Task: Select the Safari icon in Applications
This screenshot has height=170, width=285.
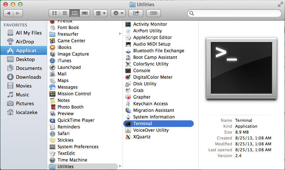Action: (52, 134)
